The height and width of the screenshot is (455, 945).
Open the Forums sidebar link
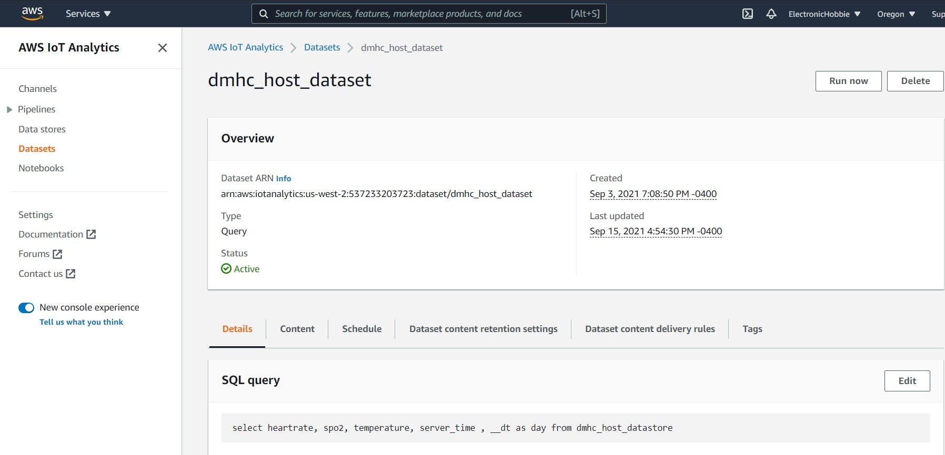[x=34, y=254]
